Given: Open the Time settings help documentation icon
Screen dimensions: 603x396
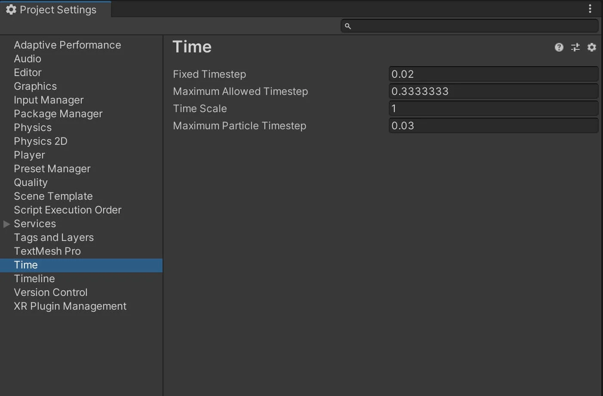Looking at the screenshot, I should point(559,47).
